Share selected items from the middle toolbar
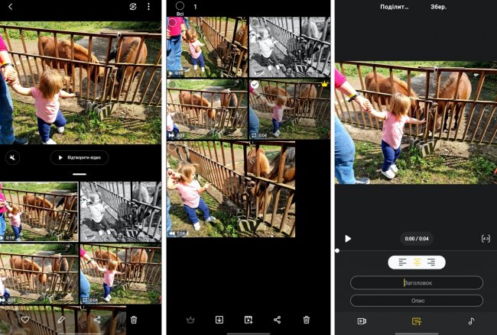 (277, 320)
